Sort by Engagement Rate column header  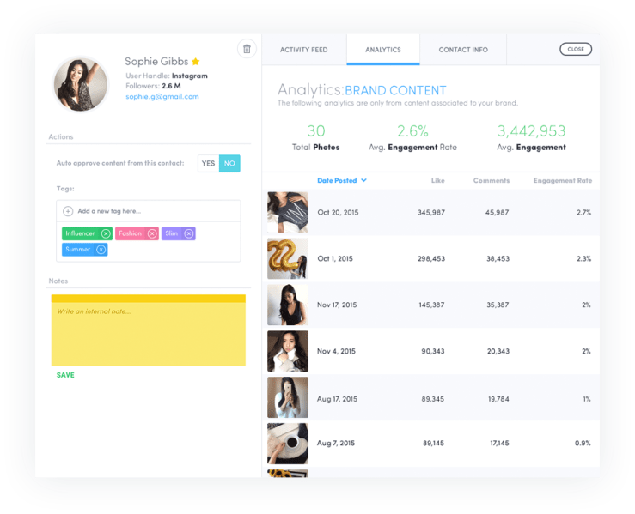563,181
